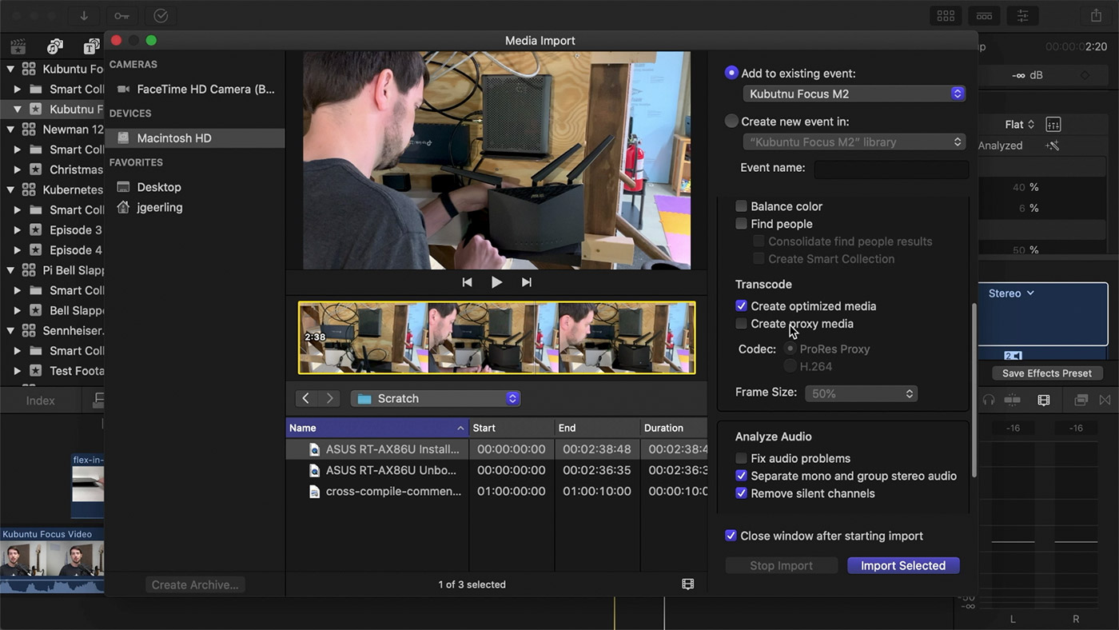Select 'Create new event in' radio button
This screenshot has height=630, width=1119.
(x=731, y=122)
